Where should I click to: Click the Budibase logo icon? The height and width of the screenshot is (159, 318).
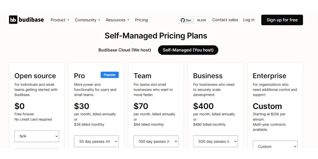click(13, 20)
